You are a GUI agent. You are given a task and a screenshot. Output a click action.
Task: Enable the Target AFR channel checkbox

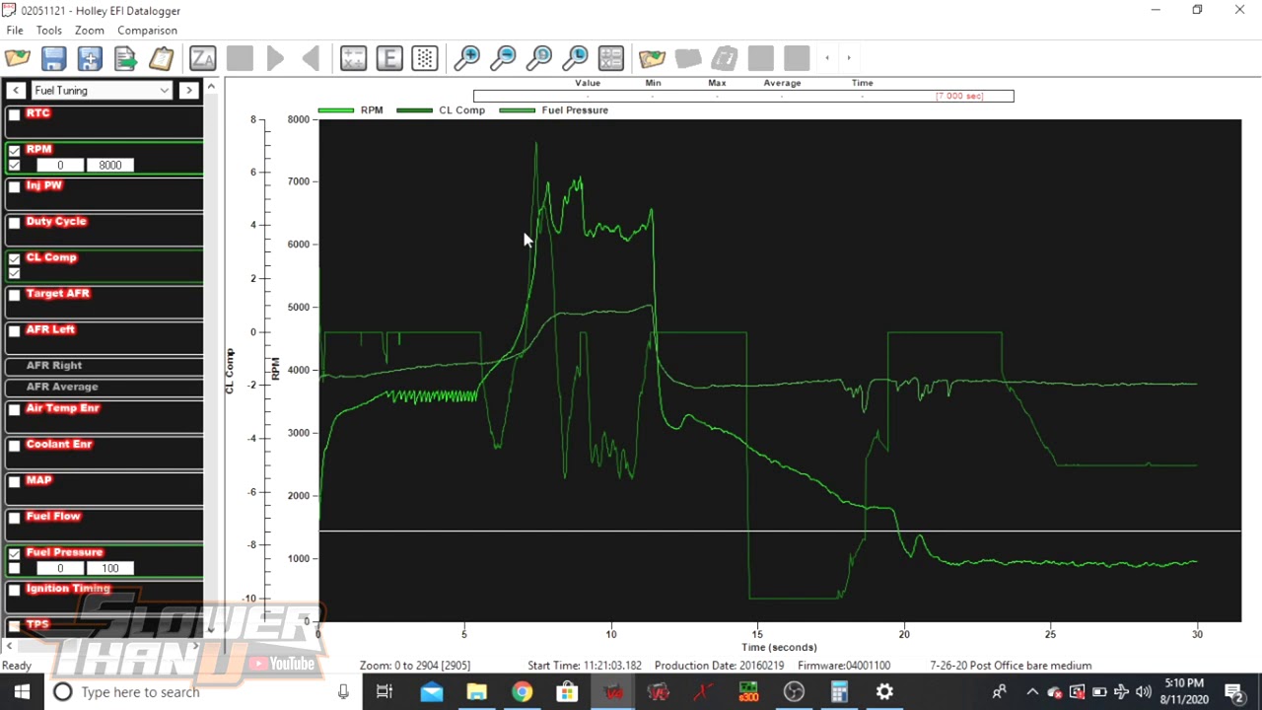coord(14,295)
